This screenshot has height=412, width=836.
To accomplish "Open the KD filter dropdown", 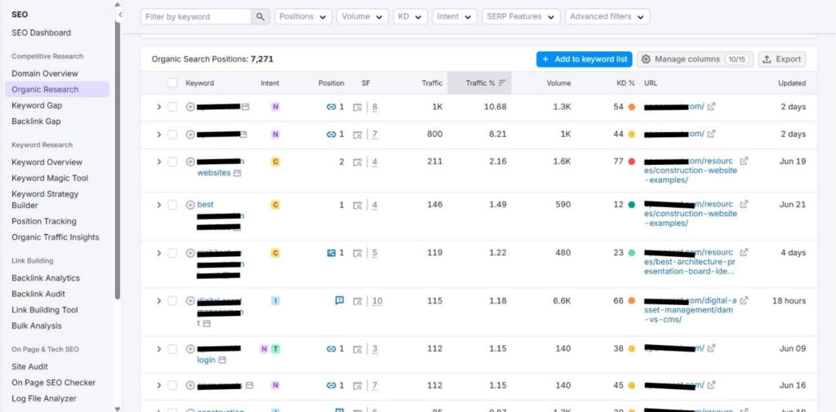I will coord(411,16).
